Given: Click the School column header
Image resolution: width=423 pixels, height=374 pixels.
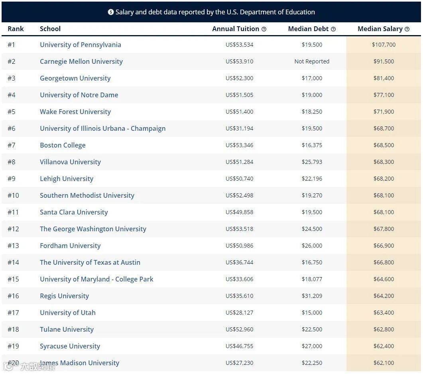Looking at the screenshot, I should 50,29.
